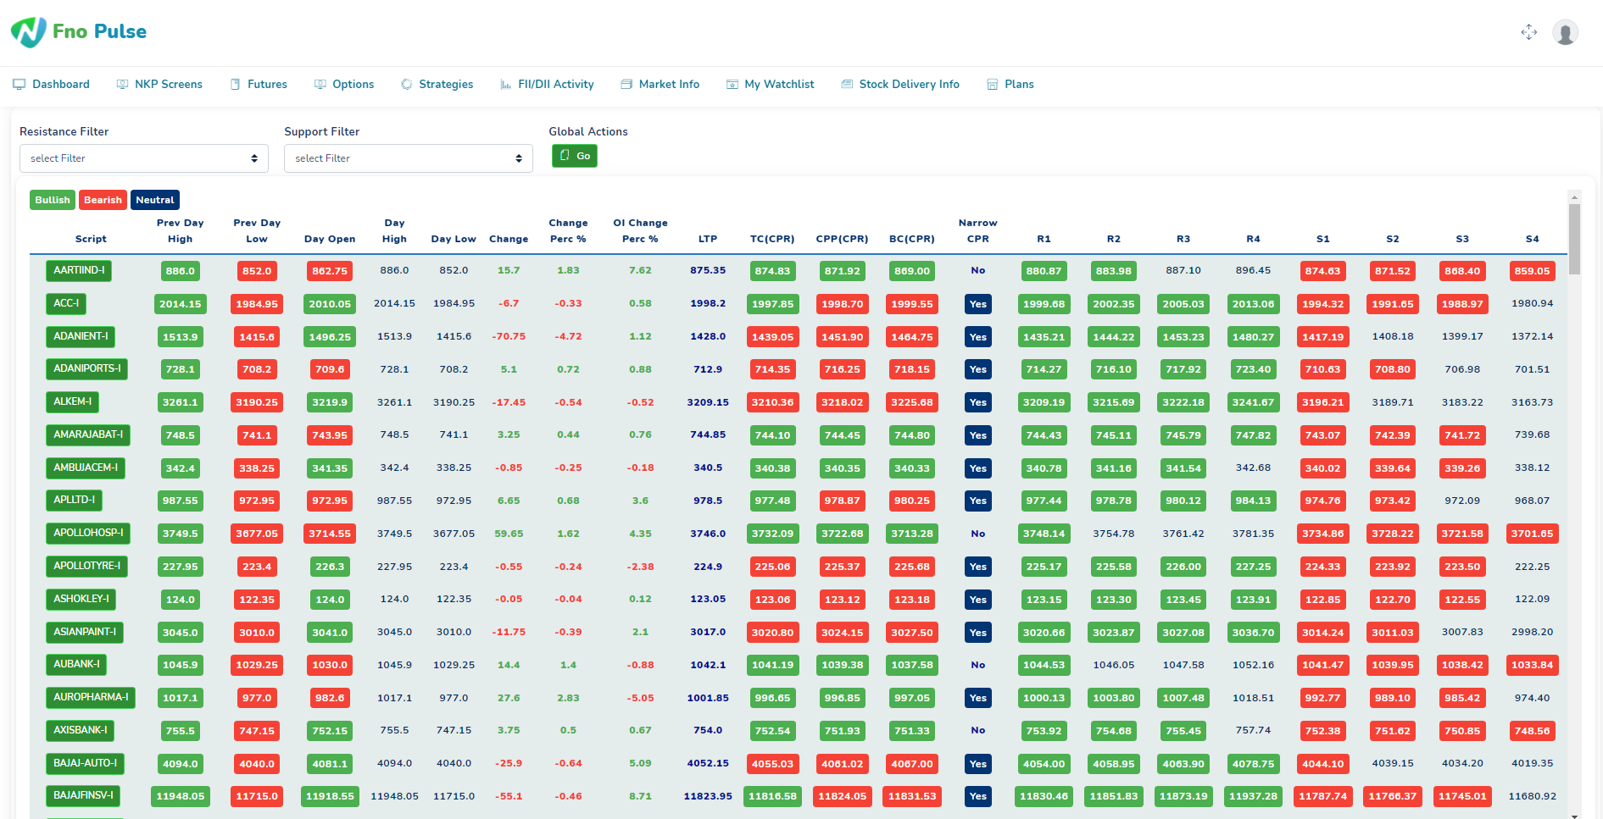The width and height of the screenshot is (1603, 819).
Task: Click the FII/DII Activity chart icon
Action: 506,85
